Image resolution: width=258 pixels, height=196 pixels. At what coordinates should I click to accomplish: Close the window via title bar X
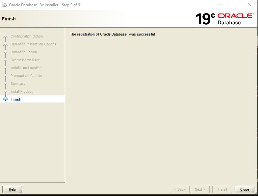pyautogui.click(x=249, y=5)
